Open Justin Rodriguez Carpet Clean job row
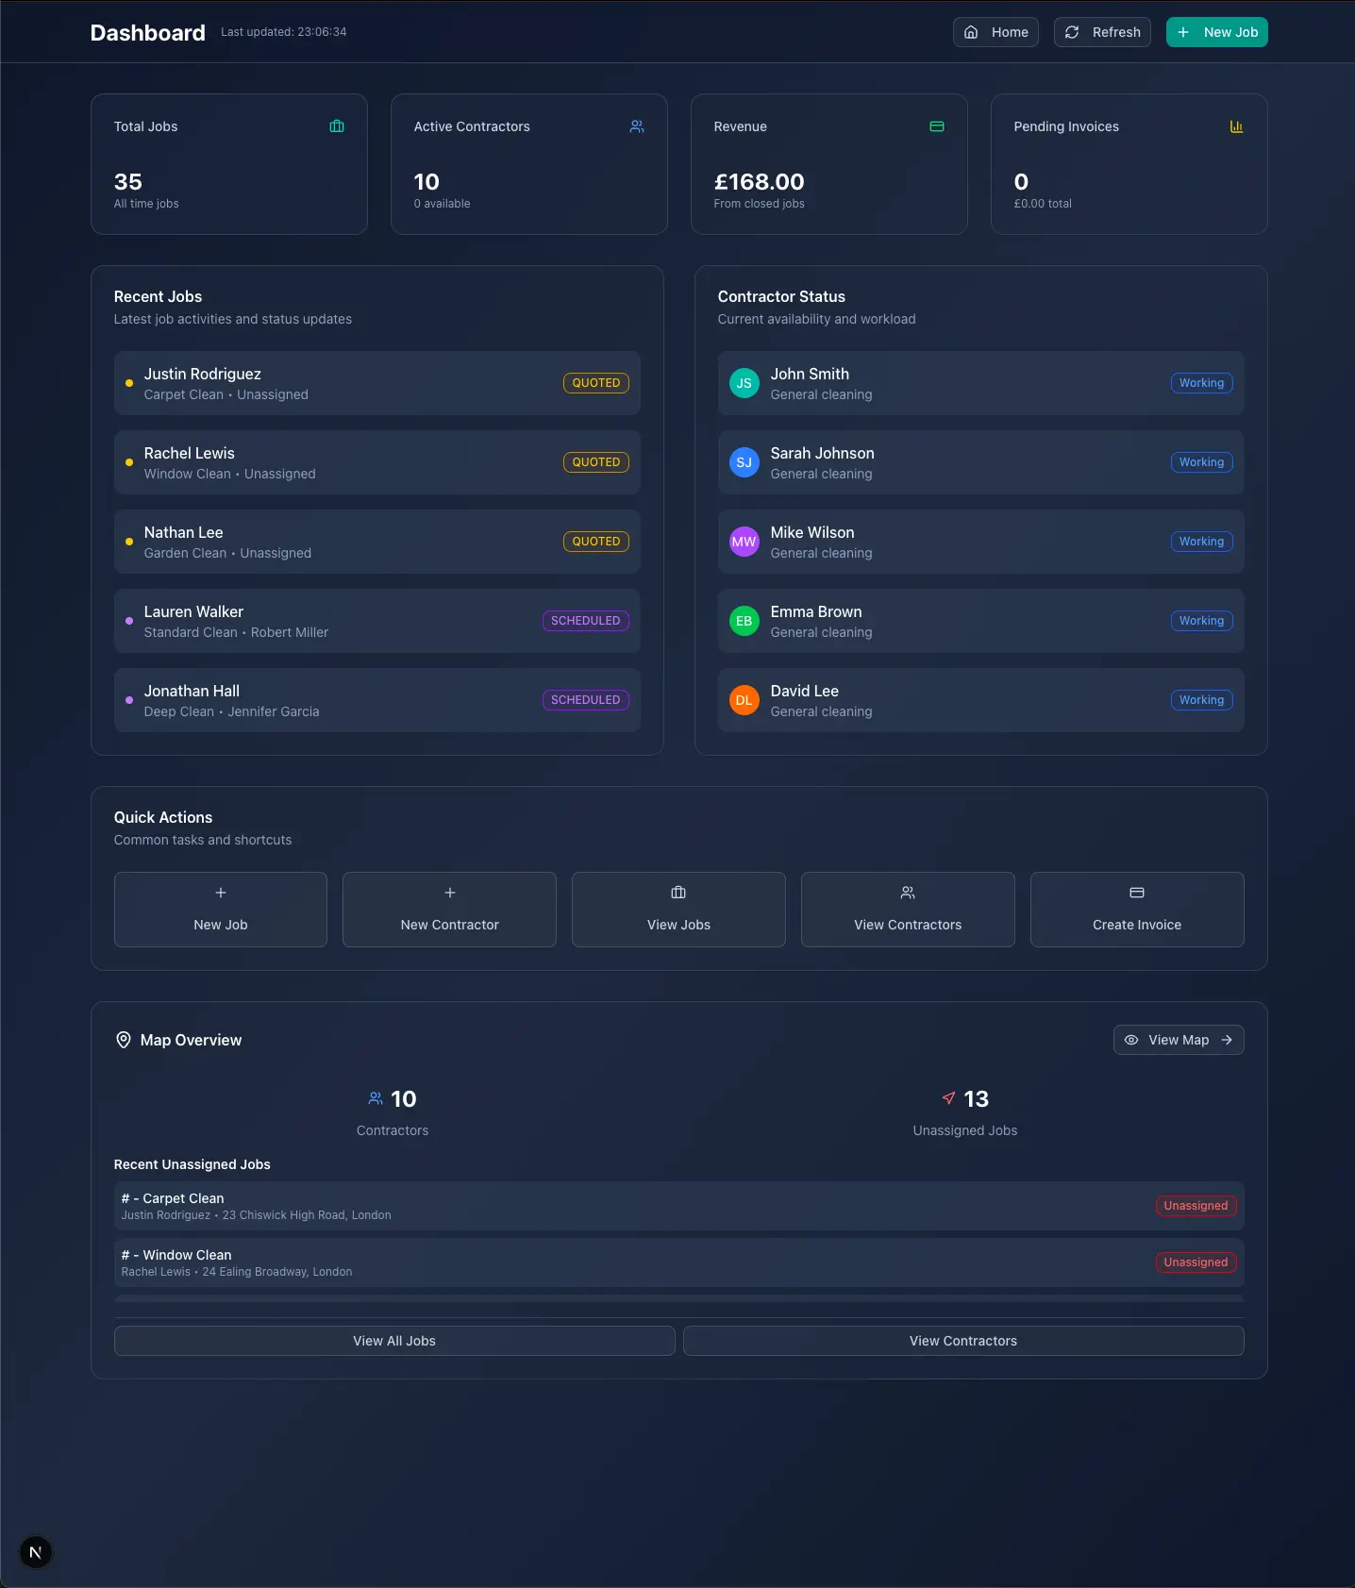Viewport: 1355px width, 1588px height. pyautogui.click(x=377, y=383)
